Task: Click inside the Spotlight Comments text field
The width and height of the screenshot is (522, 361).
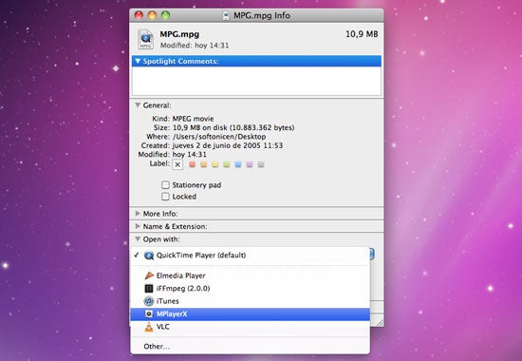Action: pyautogui.click(x=256, y=81)
